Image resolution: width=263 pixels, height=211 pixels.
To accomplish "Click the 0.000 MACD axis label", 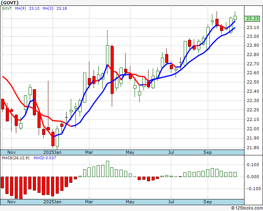I will 253,177.
